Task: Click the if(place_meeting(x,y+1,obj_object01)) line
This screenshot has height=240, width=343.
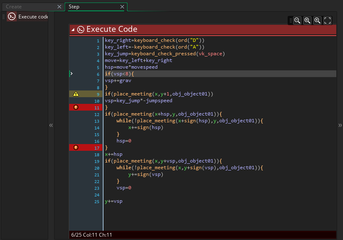Action: click(159, 94)
